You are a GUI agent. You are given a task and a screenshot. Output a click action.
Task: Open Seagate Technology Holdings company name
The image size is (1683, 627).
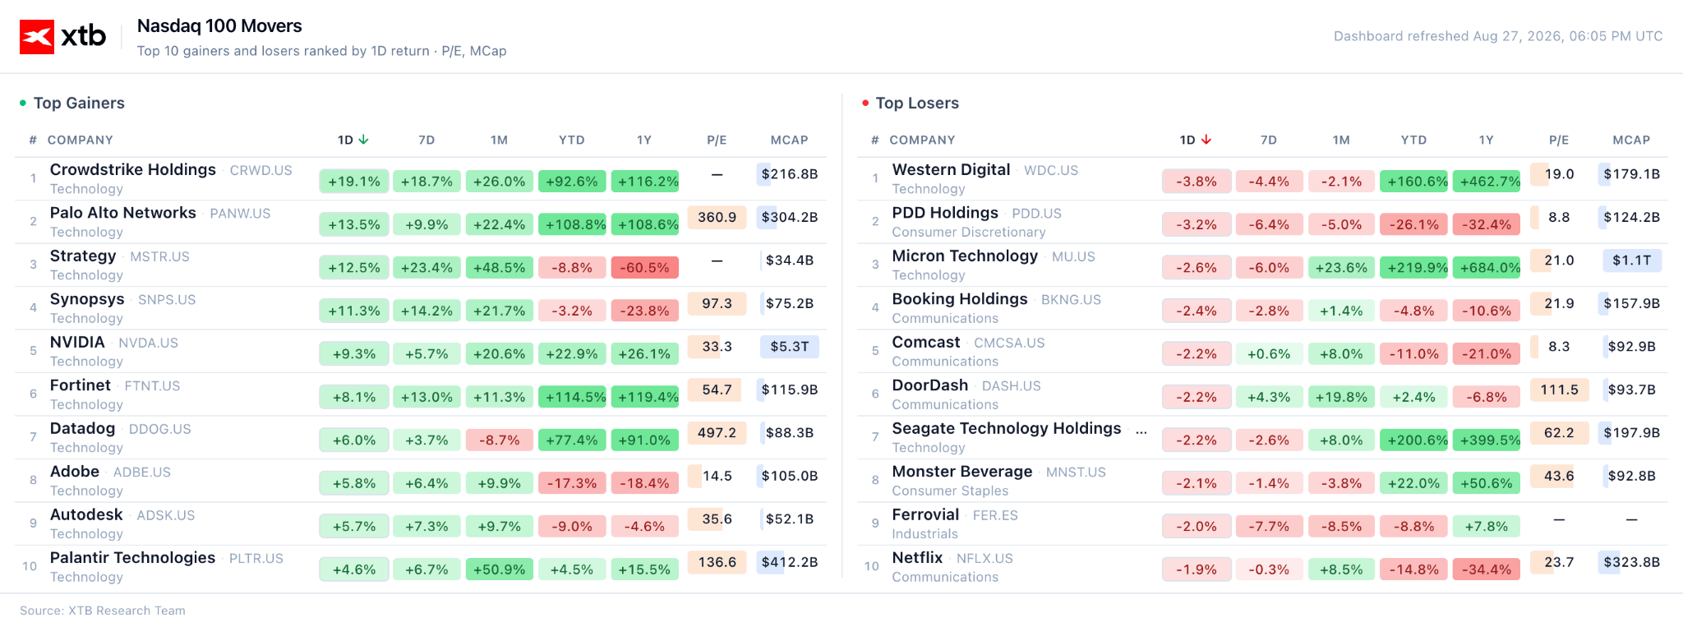point(1007,428)
